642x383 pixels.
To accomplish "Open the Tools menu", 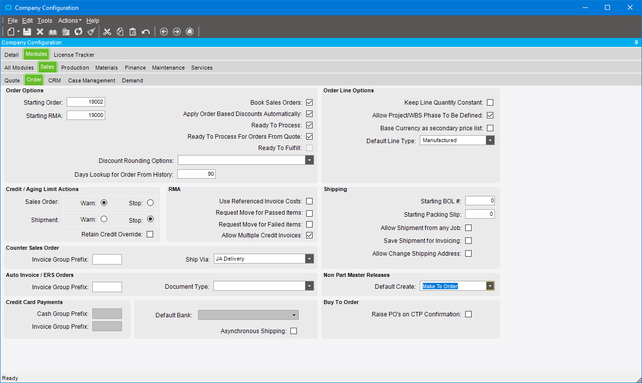I will pyautogui.click(x=45, y=21).
